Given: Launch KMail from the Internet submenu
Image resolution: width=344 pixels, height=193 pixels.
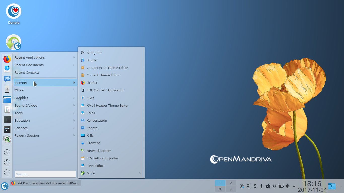Looking at the screenshot, I should click(x=111, y=113).
